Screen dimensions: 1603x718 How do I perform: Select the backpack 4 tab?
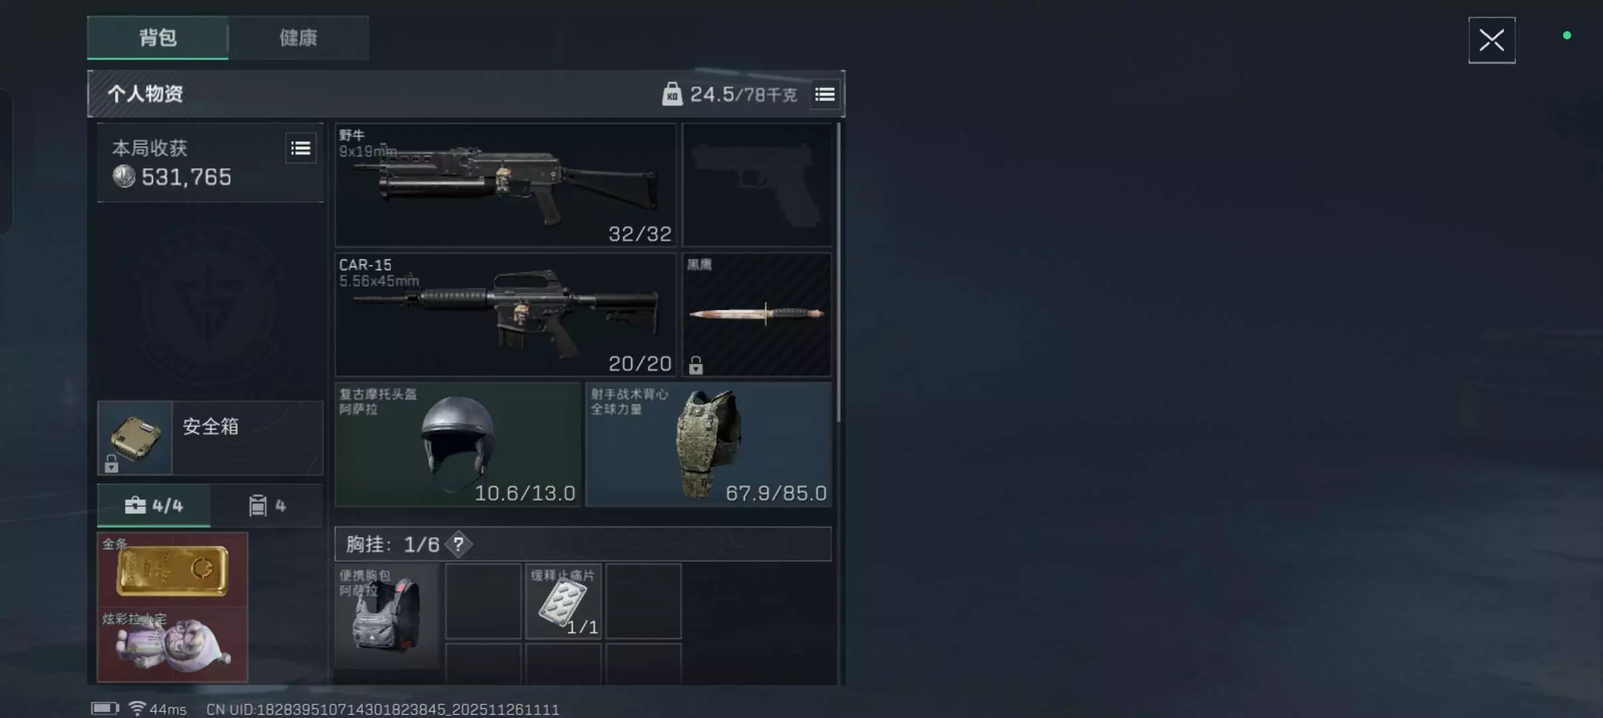267,506
